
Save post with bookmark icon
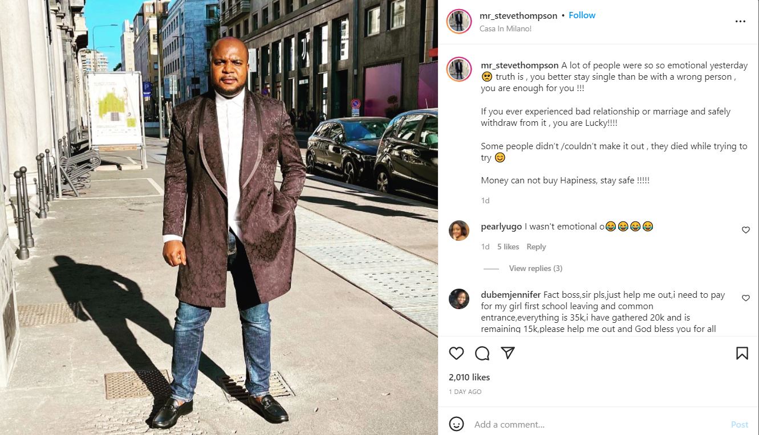pyautogui.click(x=742, y=353)
